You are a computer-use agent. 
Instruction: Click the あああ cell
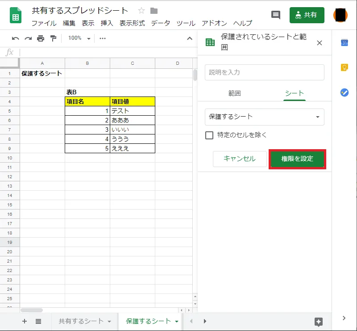pos(133,120)
